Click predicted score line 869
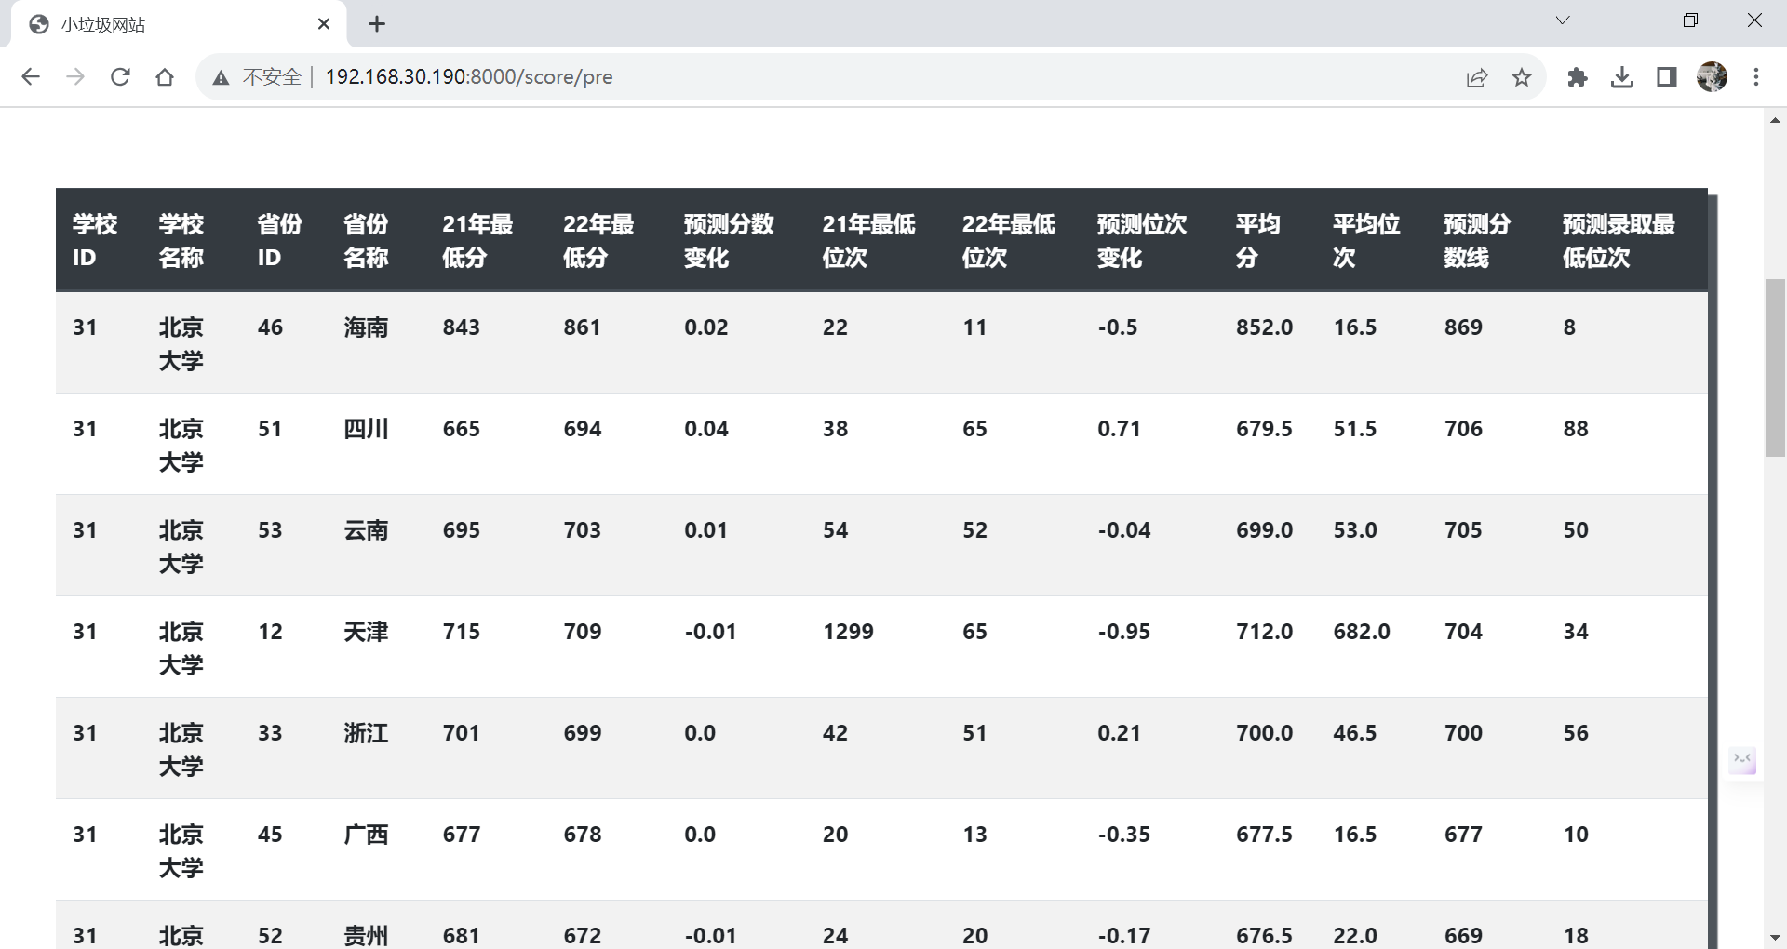This screenshot has height=949, width=1787. point(1463,327)
